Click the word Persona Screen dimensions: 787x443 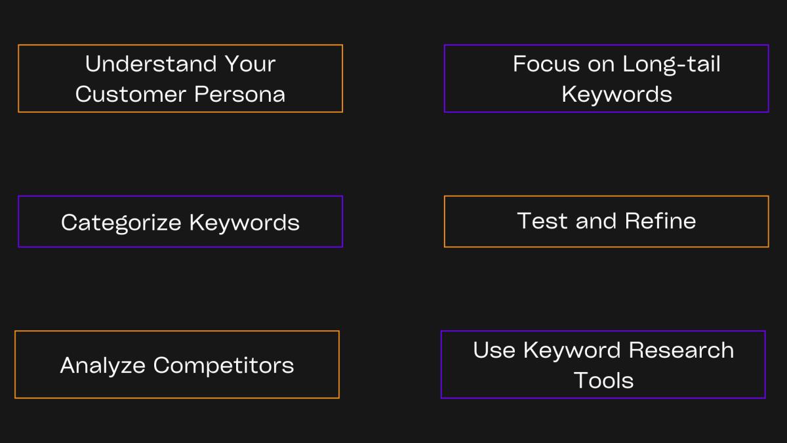pos(240,94)
